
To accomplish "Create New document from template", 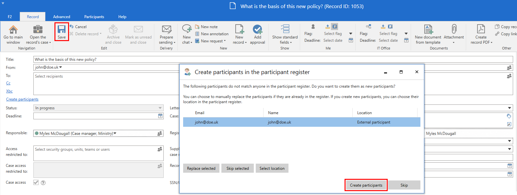I will pos(428,34).
